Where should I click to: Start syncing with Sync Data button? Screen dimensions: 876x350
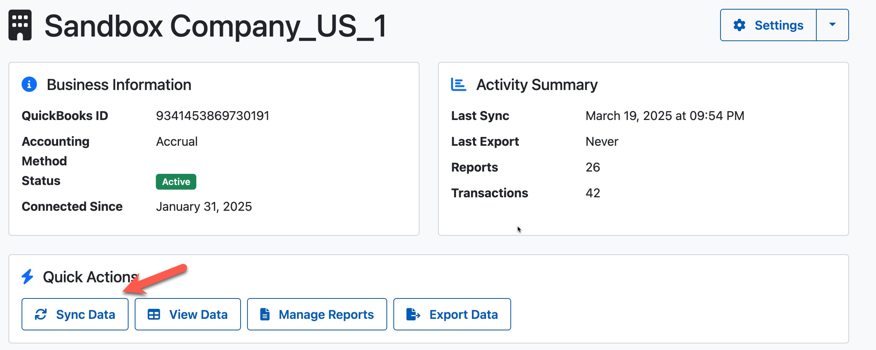click(x=75, y=314)
